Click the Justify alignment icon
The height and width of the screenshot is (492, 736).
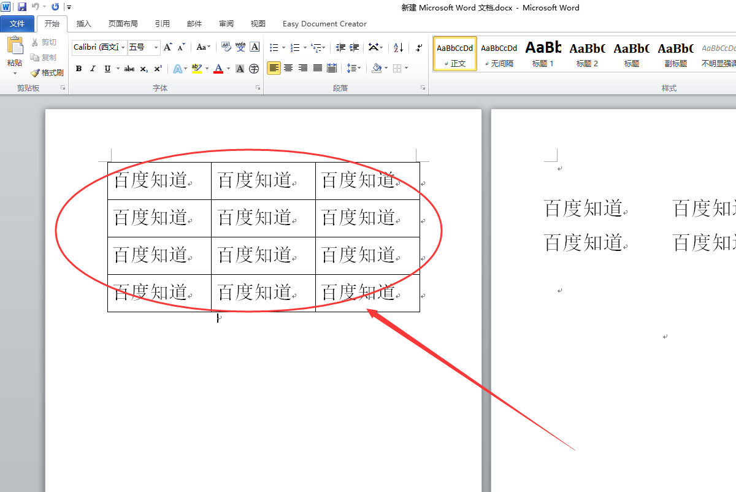tap(318, 68)
